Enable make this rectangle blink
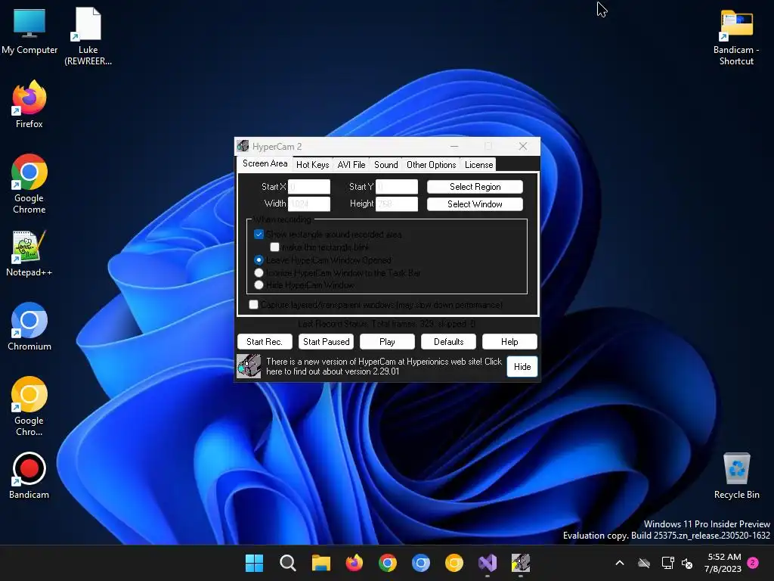The width and height of the screenshot is (774, 581). tap(275, 247)
